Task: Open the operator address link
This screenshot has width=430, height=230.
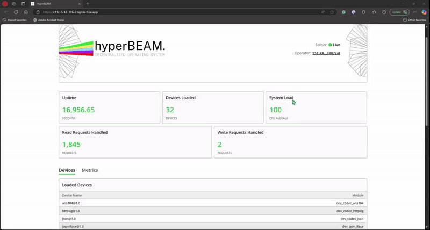Action: (x=326, y=53)
